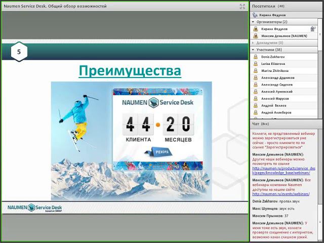Select Denis Zakharov in the participants list

[273, 57]
